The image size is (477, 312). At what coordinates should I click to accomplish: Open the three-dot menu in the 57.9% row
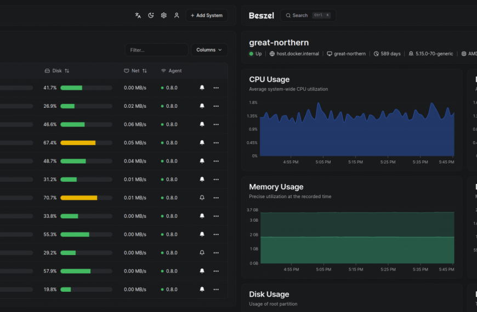(x=216, y=271)
